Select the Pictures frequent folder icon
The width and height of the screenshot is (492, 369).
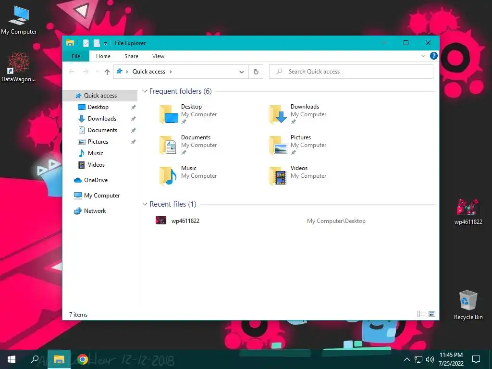(278, 145)
